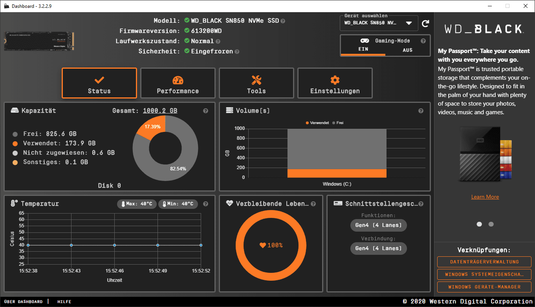Click the Max: 40°C temperature badge
Screen dimensions: 535x307
(137, 204)
